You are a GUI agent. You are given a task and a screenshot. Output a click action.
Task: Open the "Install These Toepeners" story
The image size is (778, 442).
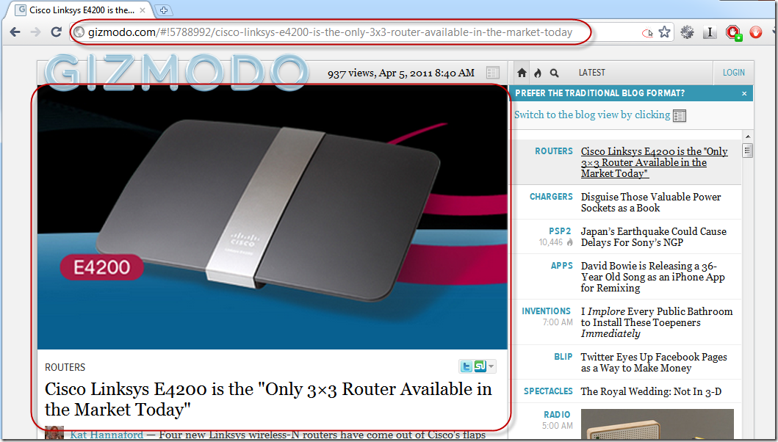[x=657, y=322]
